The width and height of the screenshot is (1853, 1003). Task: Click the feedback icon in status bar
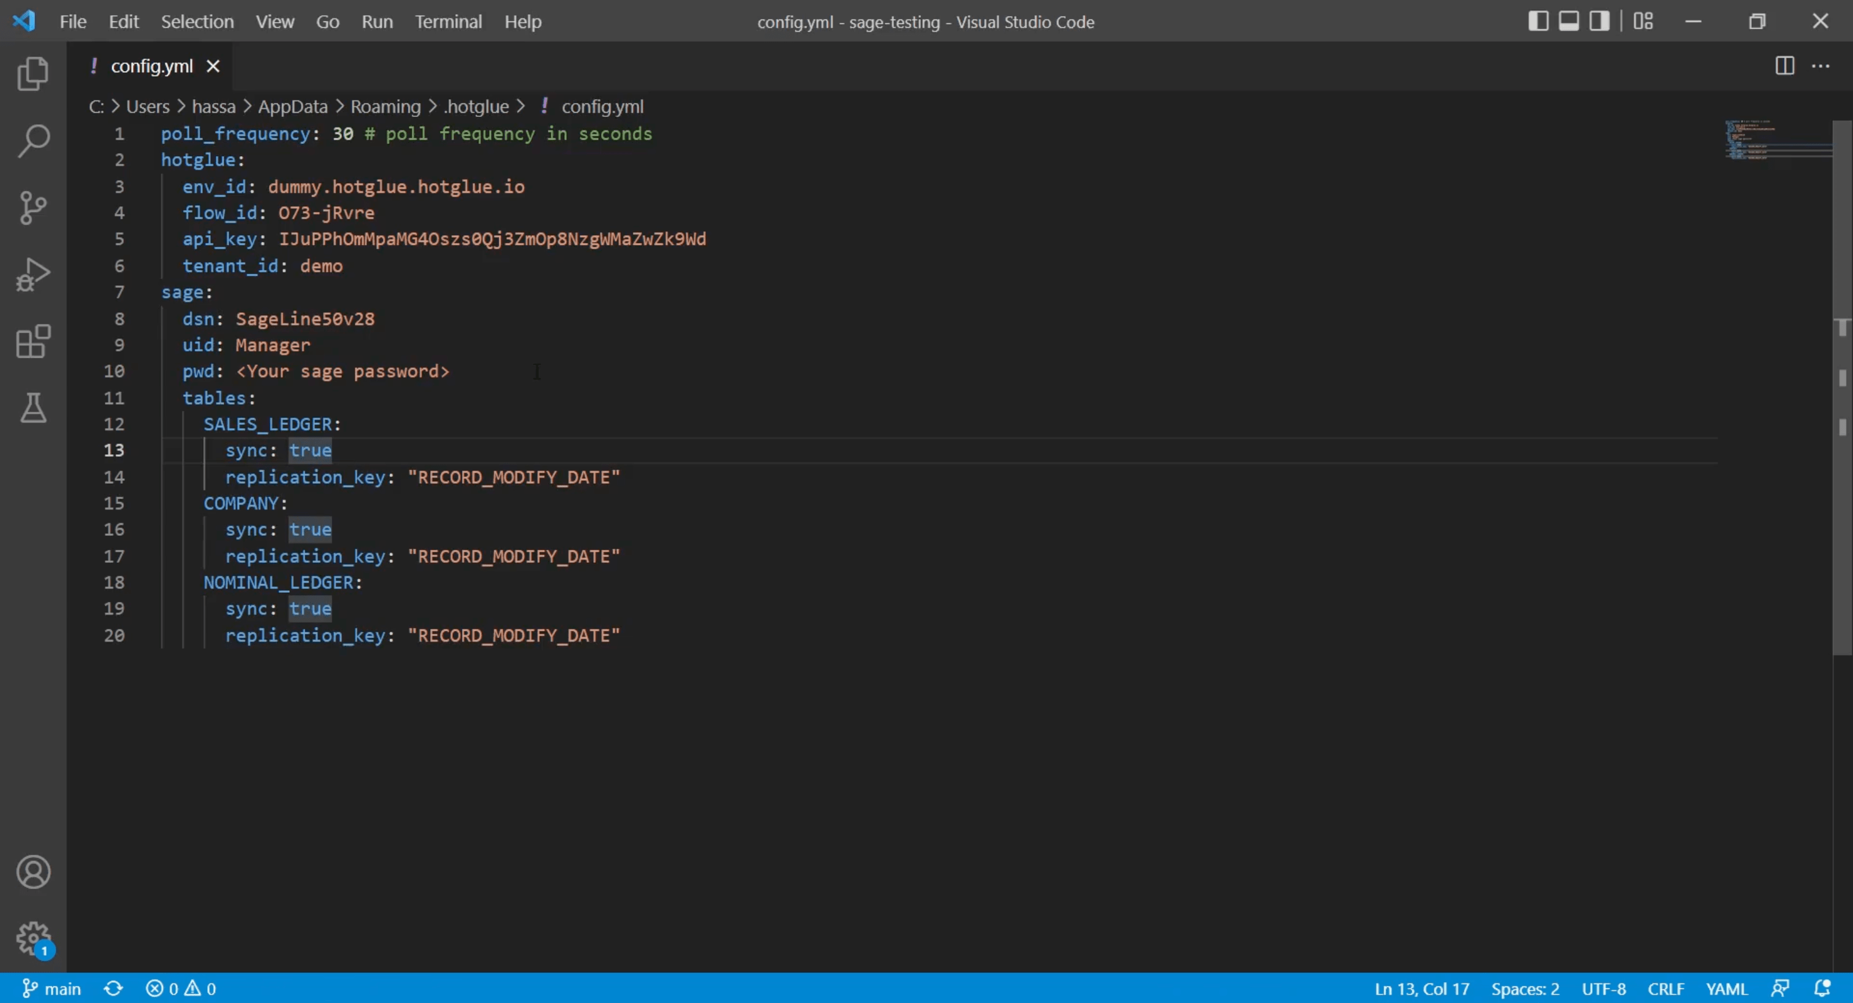[x=1780, y=989]
